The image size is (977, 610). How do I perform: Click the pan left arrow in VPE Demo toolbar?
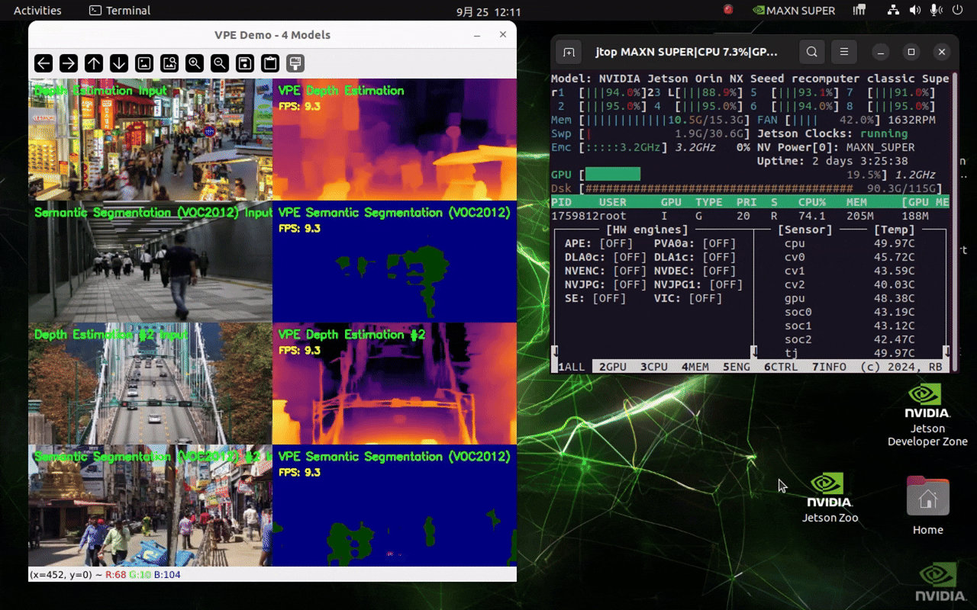click(44, 63)
